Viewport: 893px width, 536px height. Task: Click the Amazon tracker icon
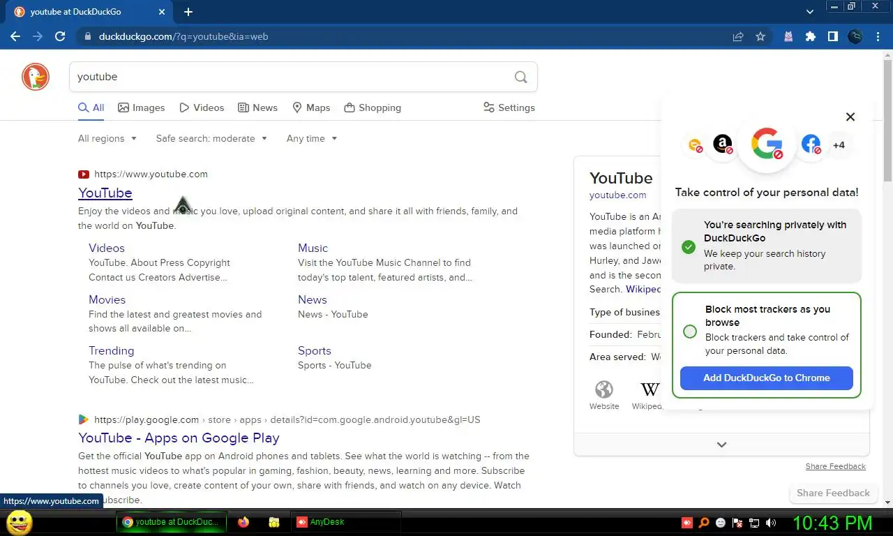click(723, 144)
